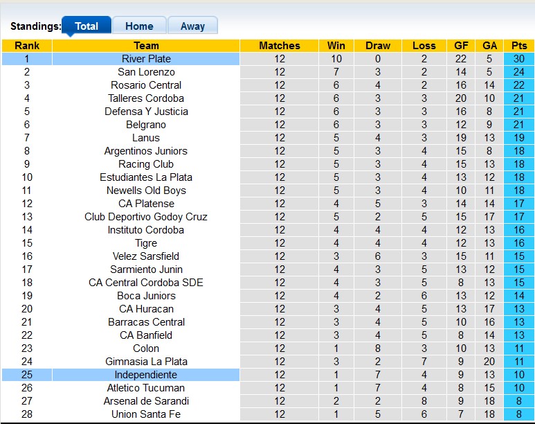Click the Win column header
535x424 pixels.
(x=336, y=46)
